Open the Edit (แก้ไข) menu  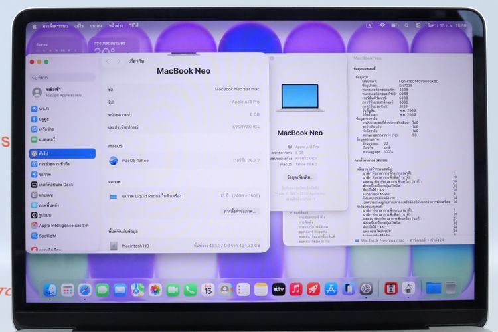pos(79,26)
